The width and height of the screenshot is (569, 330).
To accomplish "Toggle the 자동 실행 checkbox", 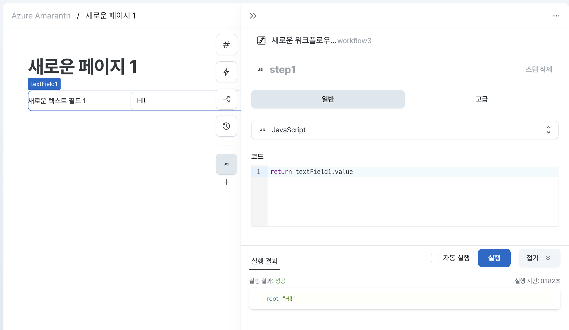I will 435,258.
